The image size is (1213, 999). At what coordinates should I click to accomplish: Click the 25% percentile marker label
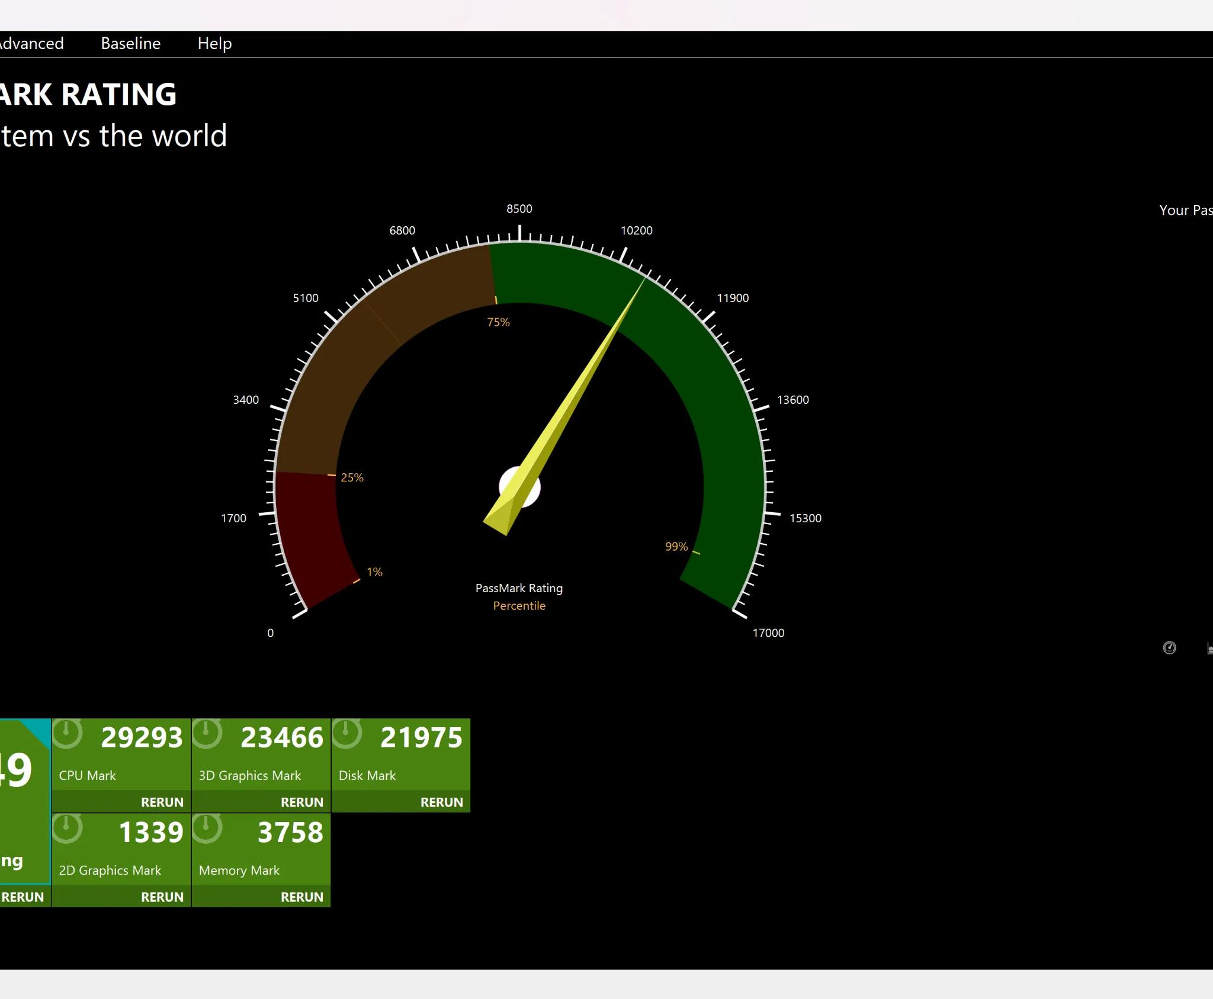click(352, 477)
